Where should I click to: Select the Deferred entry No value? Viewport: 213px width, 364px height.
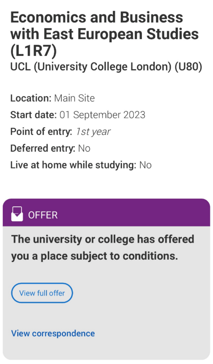point(84,148)
